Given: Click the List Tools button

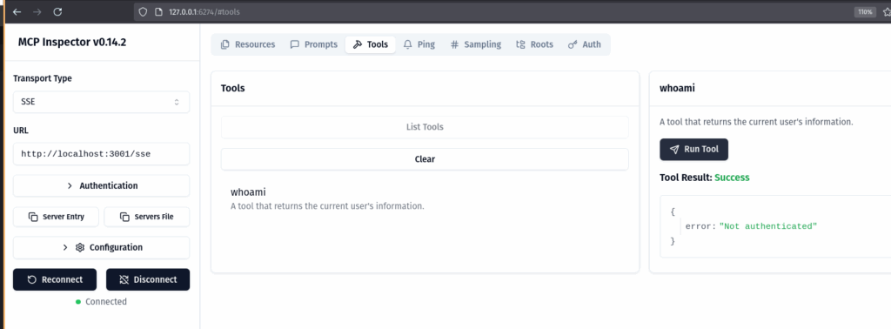Looking at the screenshot, I should point(425,127).
